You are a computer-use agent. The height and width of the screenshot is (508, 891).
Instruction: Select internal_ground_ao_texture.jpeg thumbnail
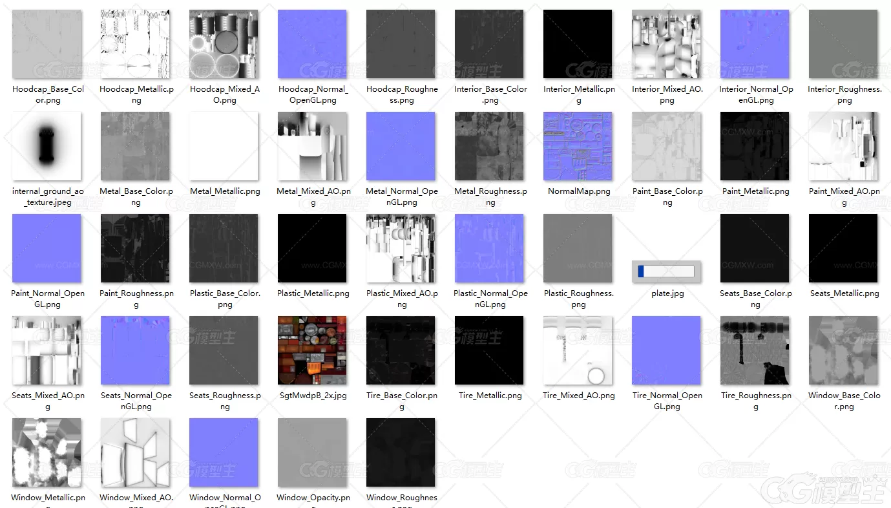[47, 146]
